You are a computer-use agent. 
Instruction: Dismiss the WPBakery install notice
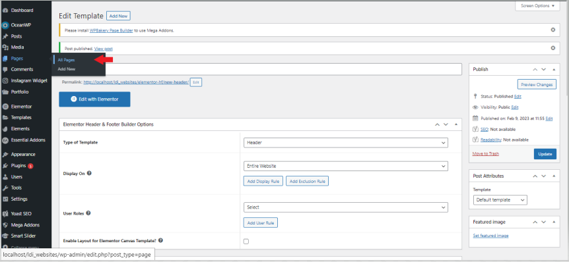pyautogui.click(x=553, y=30)
